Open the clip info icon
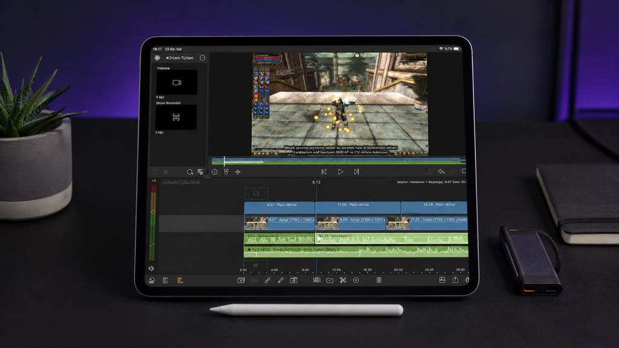The image size is (619, 348). pyautogui.click(x=215, y=172)
